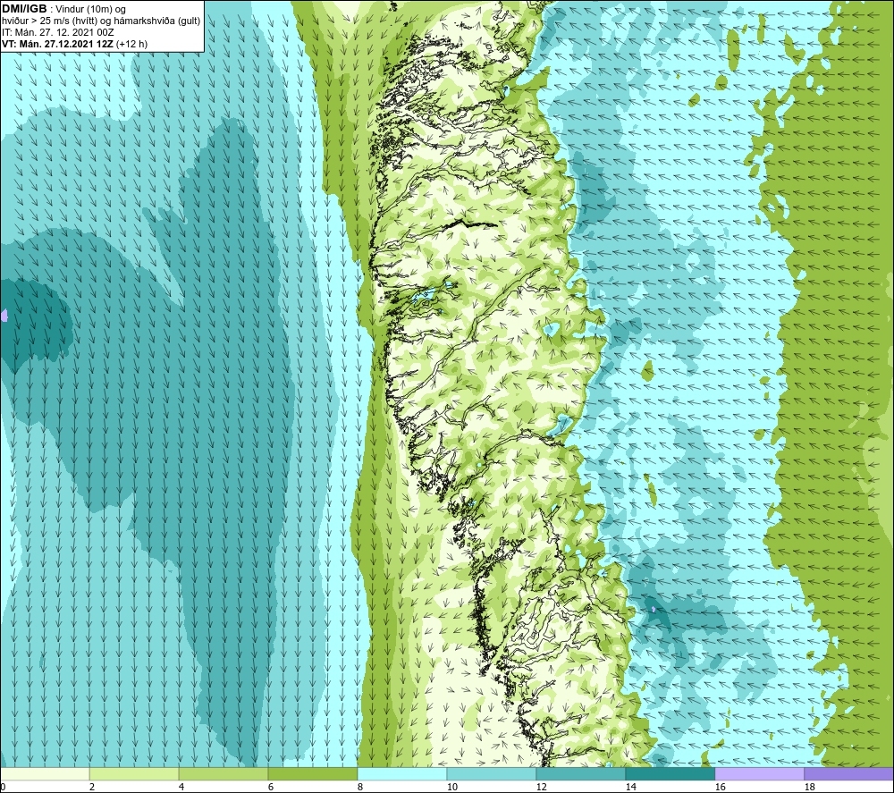This screenshot has width=894, height=793.
Task: Click the legend label '2'
Action: coord(92,787)
